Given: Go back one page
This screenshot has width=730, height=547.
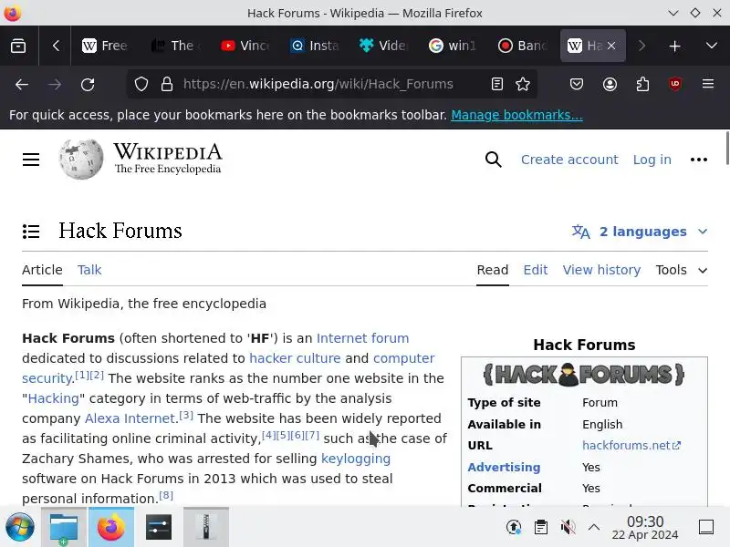Looking at the screenshot, I should pyautogui.click(x=22, y=84).
